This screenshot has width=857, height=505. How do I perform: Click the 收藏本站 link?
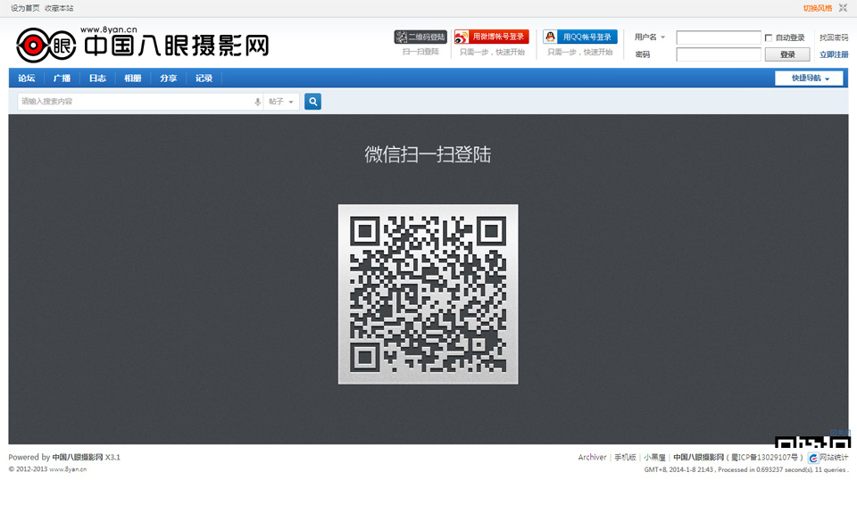[59, 8]
